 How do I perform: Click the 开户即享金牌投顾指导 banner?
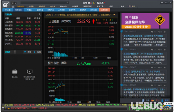coord(145,21)
